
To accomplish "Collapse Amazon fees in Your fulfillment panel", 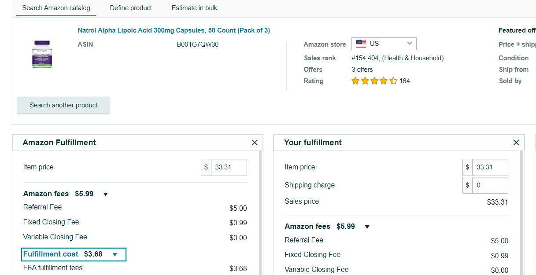I will click(x=367, y=227).
